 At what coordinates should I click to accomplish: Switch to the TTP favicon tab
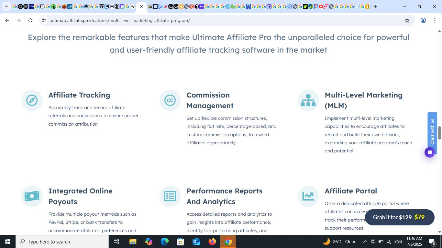pyautogui.click(x=31, y=6)
